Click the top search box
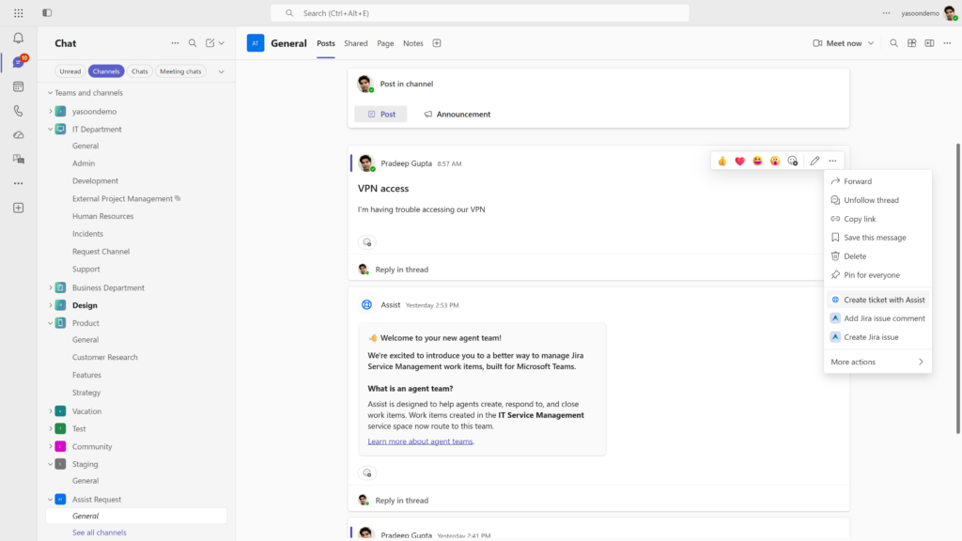962x541 pixels. [480, 13]
